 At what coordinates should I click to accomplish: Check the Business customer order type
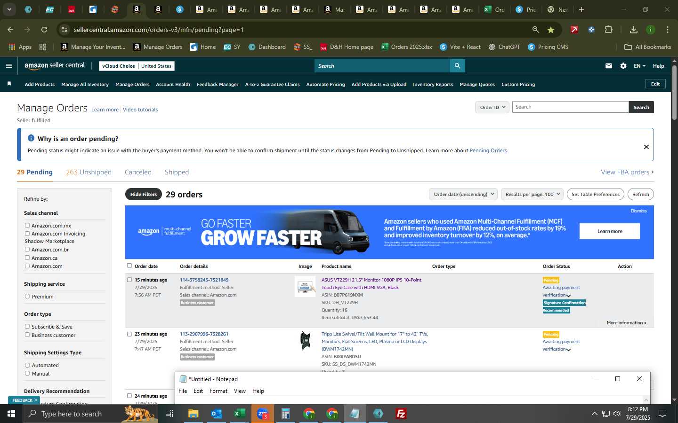(27, 335)
